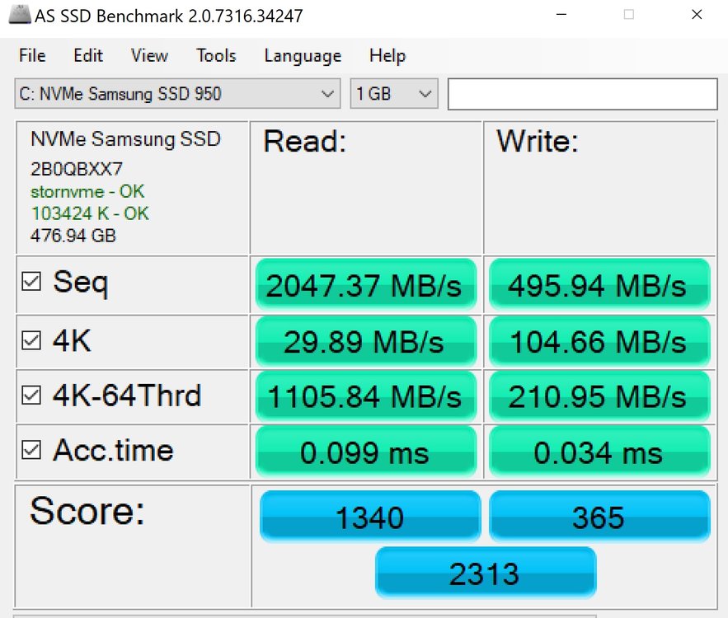Screen dimensions: 728x618
Task: Open the File menu
Action: pyautogui.click(x=32, y=56)
